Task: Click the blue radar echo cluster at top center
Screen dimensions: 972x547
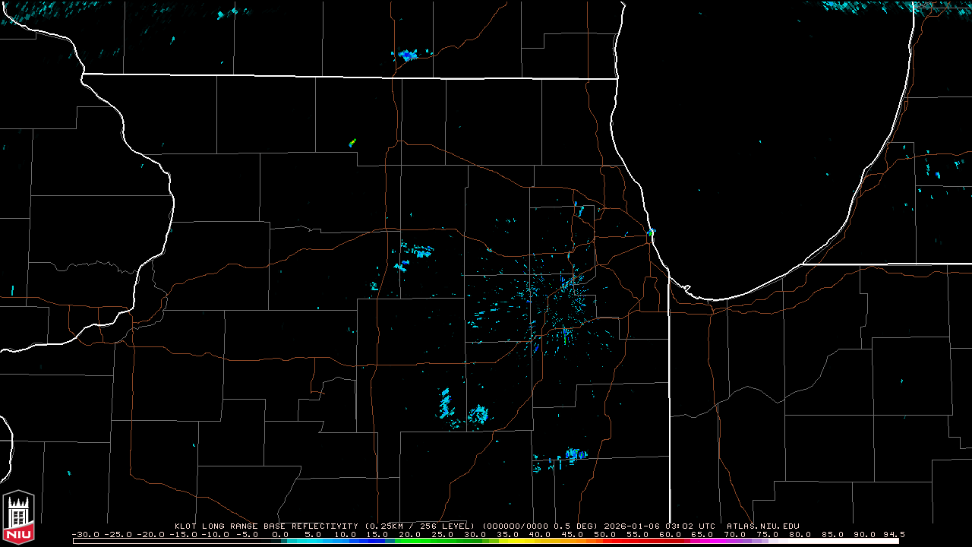Action: click(x=408, y=55)
